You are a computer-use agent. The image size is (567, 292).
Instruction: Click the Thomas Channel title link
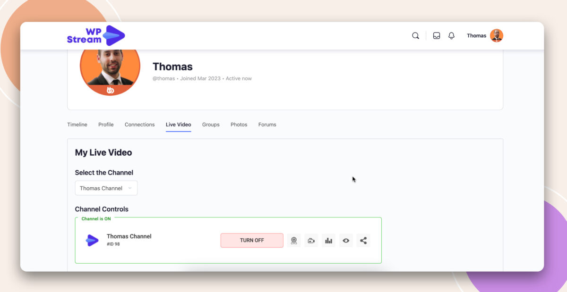129,236
